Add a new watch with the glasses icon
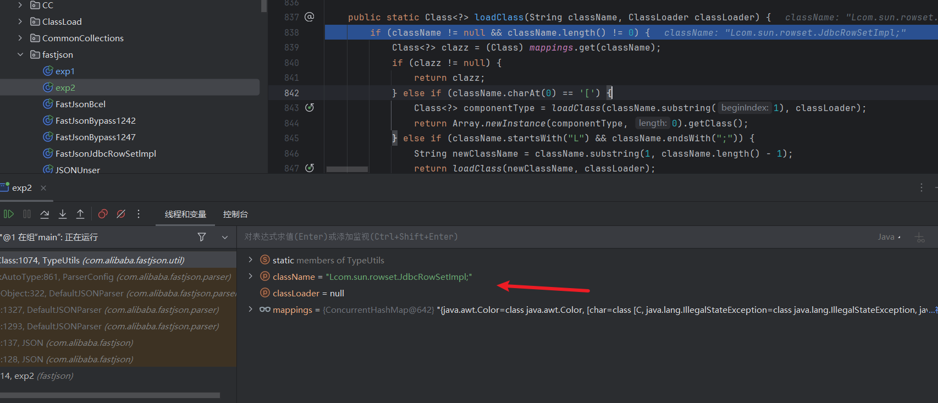938x403 pixels. pyautogui.click(x=920, y=237)
